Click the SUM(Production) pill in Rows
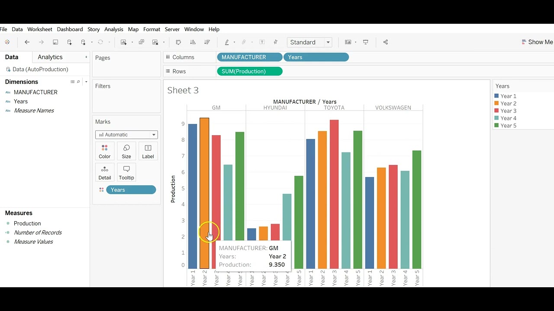Screen dimensions: 554x311 [x=249, y=71]
